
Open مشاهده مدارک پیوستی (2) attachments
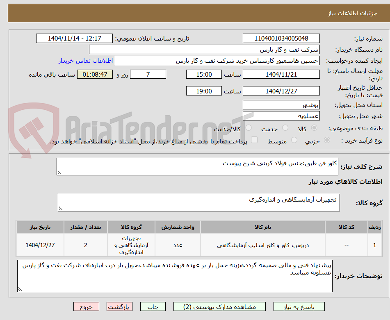219,306
